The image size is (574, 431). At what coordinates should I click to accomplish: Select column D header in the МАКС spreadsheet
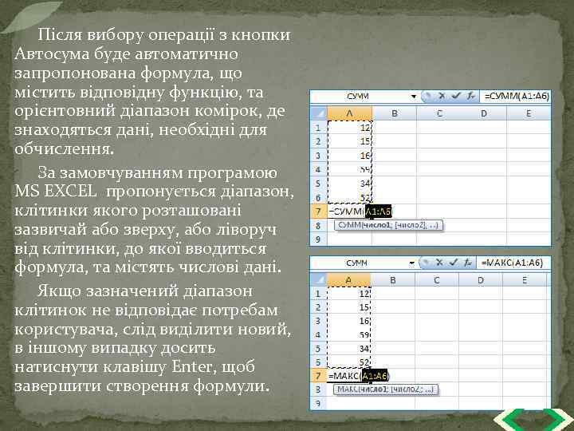481,280
